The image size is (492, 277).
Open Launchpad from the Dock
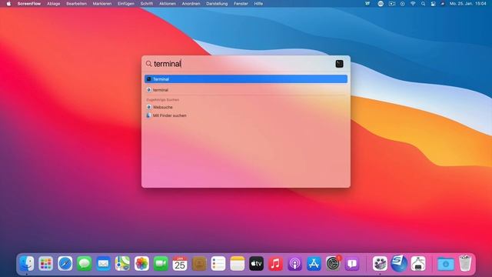46,263
